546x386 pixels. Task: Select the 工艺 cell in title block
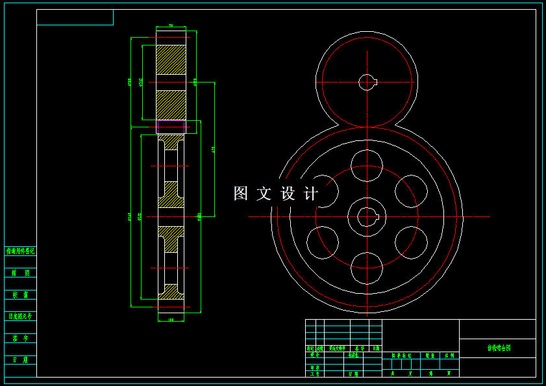(315, 374)
